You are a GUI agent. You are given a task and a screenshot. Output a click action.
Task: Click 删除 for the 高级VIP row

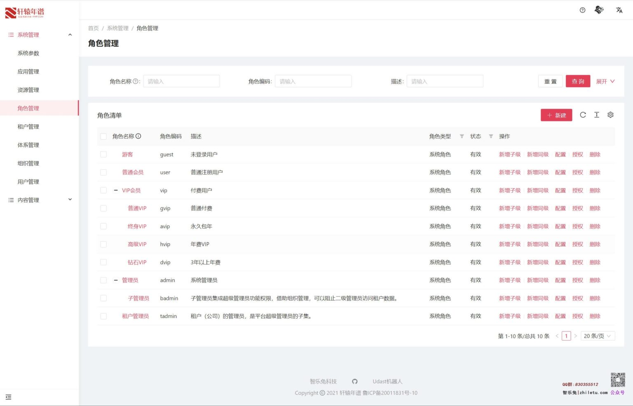(595, 244)
